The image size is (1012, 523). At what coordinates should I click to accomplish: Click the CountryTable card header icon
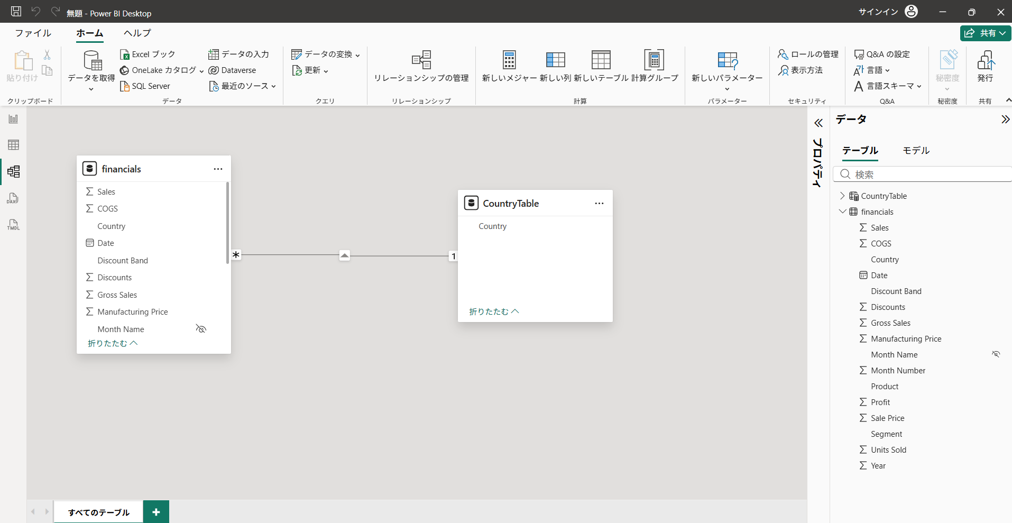471,203
